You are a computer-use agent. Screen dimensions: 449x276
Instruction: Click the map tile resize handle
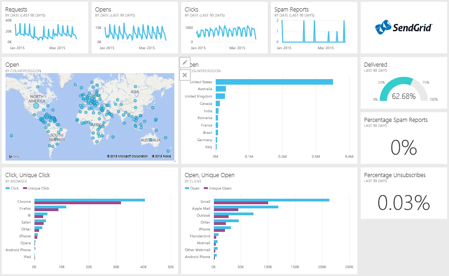pyautogui.click(x=174, y=161)
